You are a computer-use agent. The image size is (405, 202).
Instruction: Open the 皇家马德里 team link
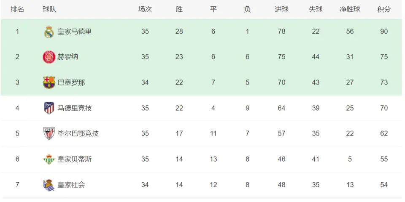tap(74, 32)
